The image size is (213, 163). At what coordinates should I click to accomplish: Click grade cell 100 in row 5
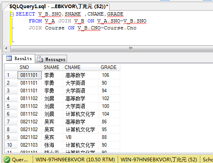click(109, 106)
